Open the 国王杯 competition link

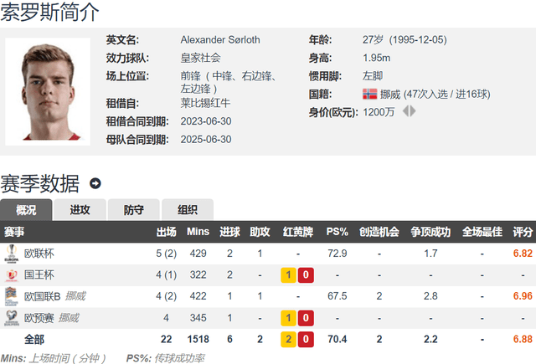pos(39,274)
